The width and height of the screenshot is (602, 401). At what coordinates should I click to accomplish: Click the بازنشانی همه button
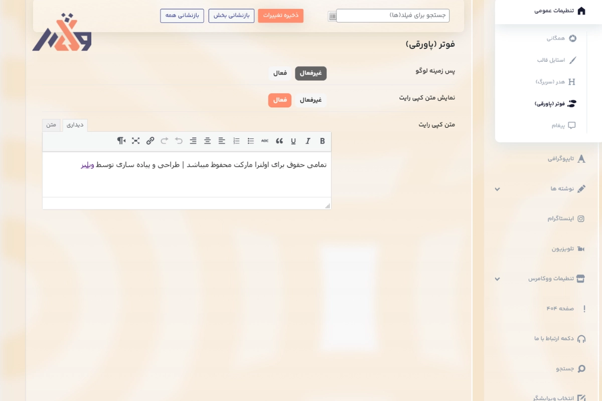(x=182, y=16)
